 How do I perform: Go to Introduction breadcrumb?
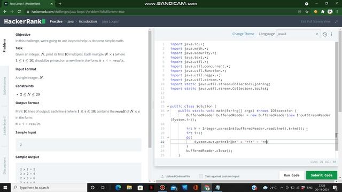pyautogui.click(x=88, y=21)
